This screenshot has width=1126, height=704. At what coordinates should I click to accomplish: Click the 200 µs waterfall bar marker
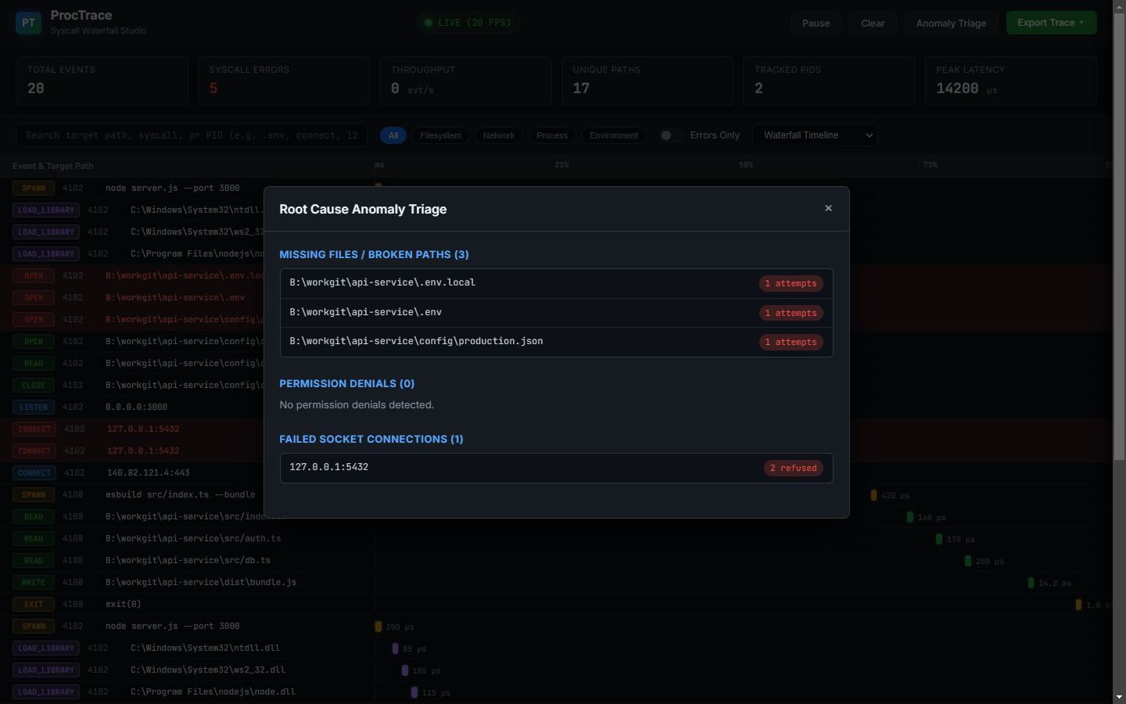(x=968, y=561)
